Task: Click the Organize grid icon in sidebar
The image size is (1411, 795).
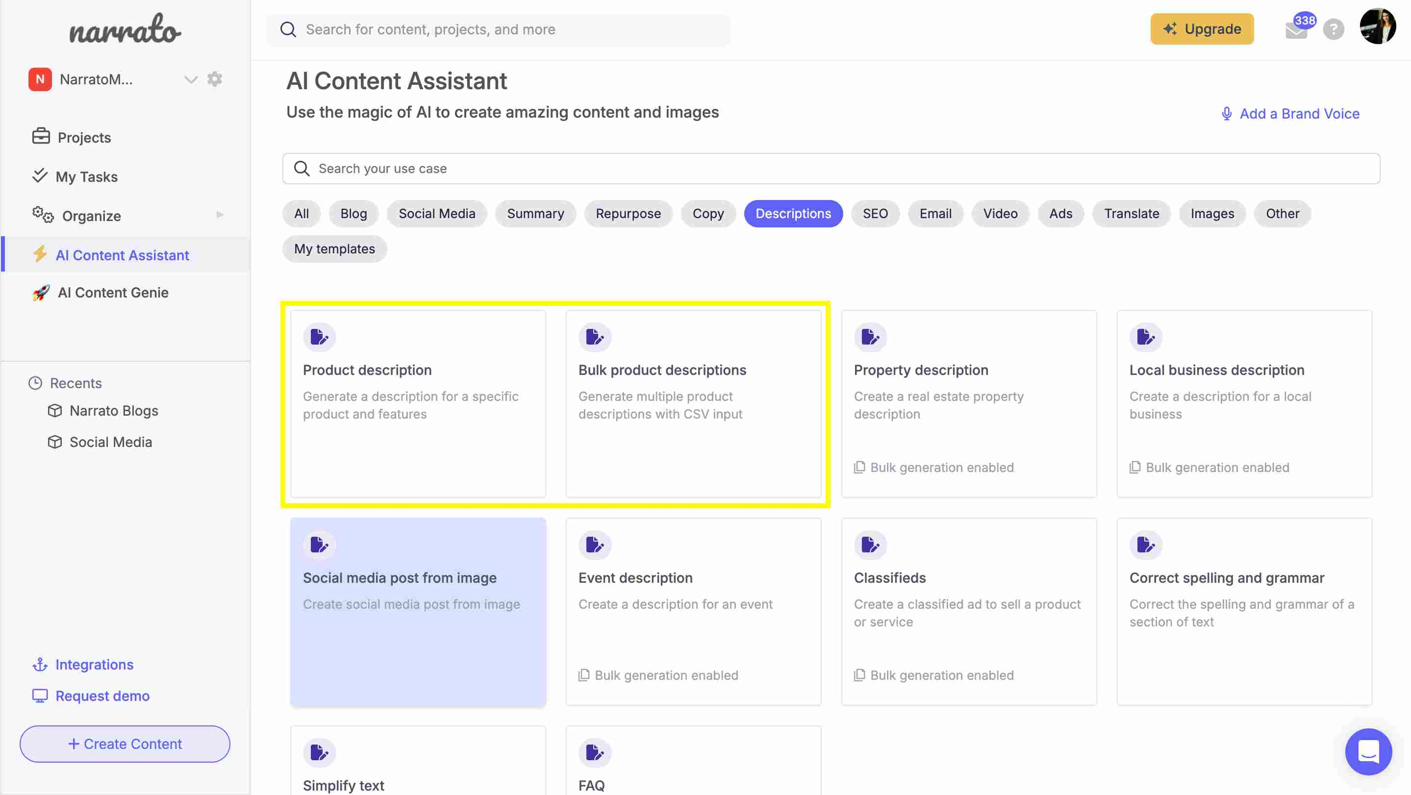Action: pos(40,214)
